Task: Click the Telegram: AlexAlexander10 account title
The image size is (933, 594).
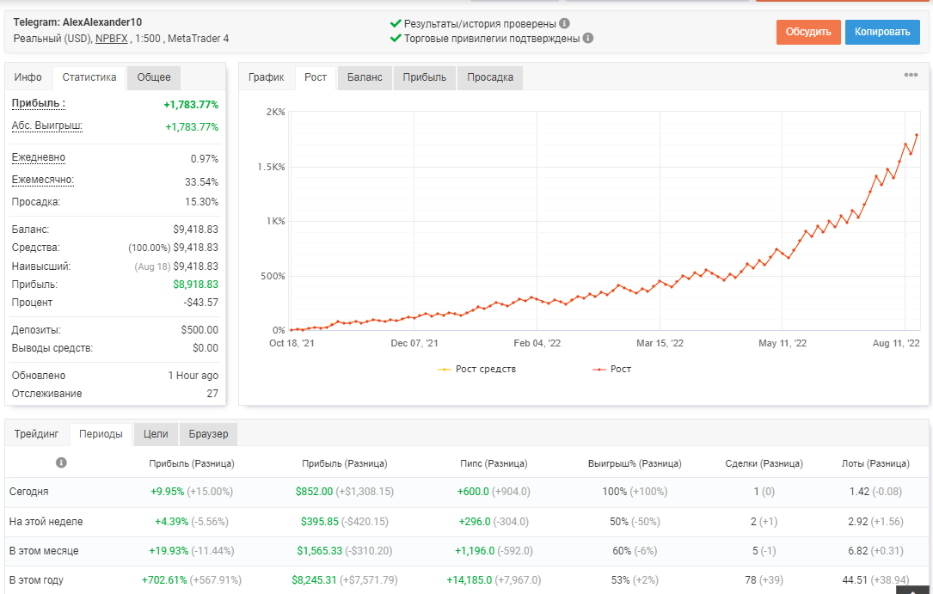Action: 77,22
